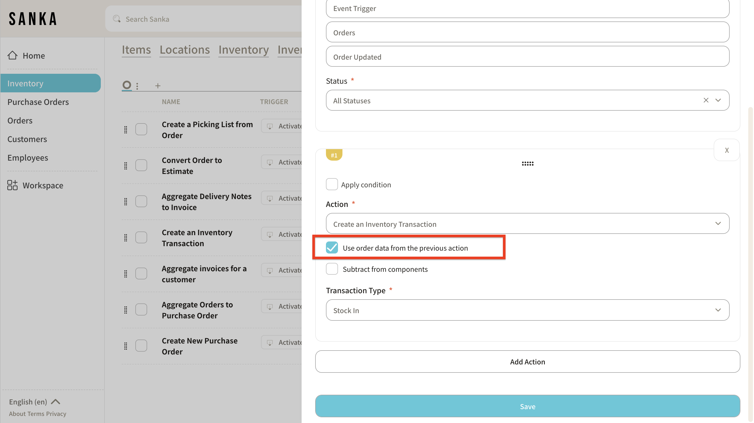Switch to the Locations tab
The height and width of the screenshot is (423, 754).
pyautogui.click(x=184, y=50)
